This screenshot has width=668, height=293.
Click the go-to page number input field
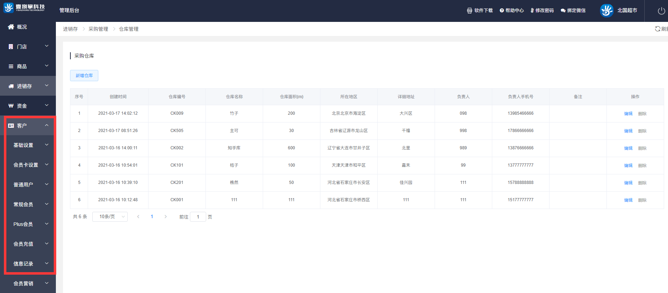[198, 217]
